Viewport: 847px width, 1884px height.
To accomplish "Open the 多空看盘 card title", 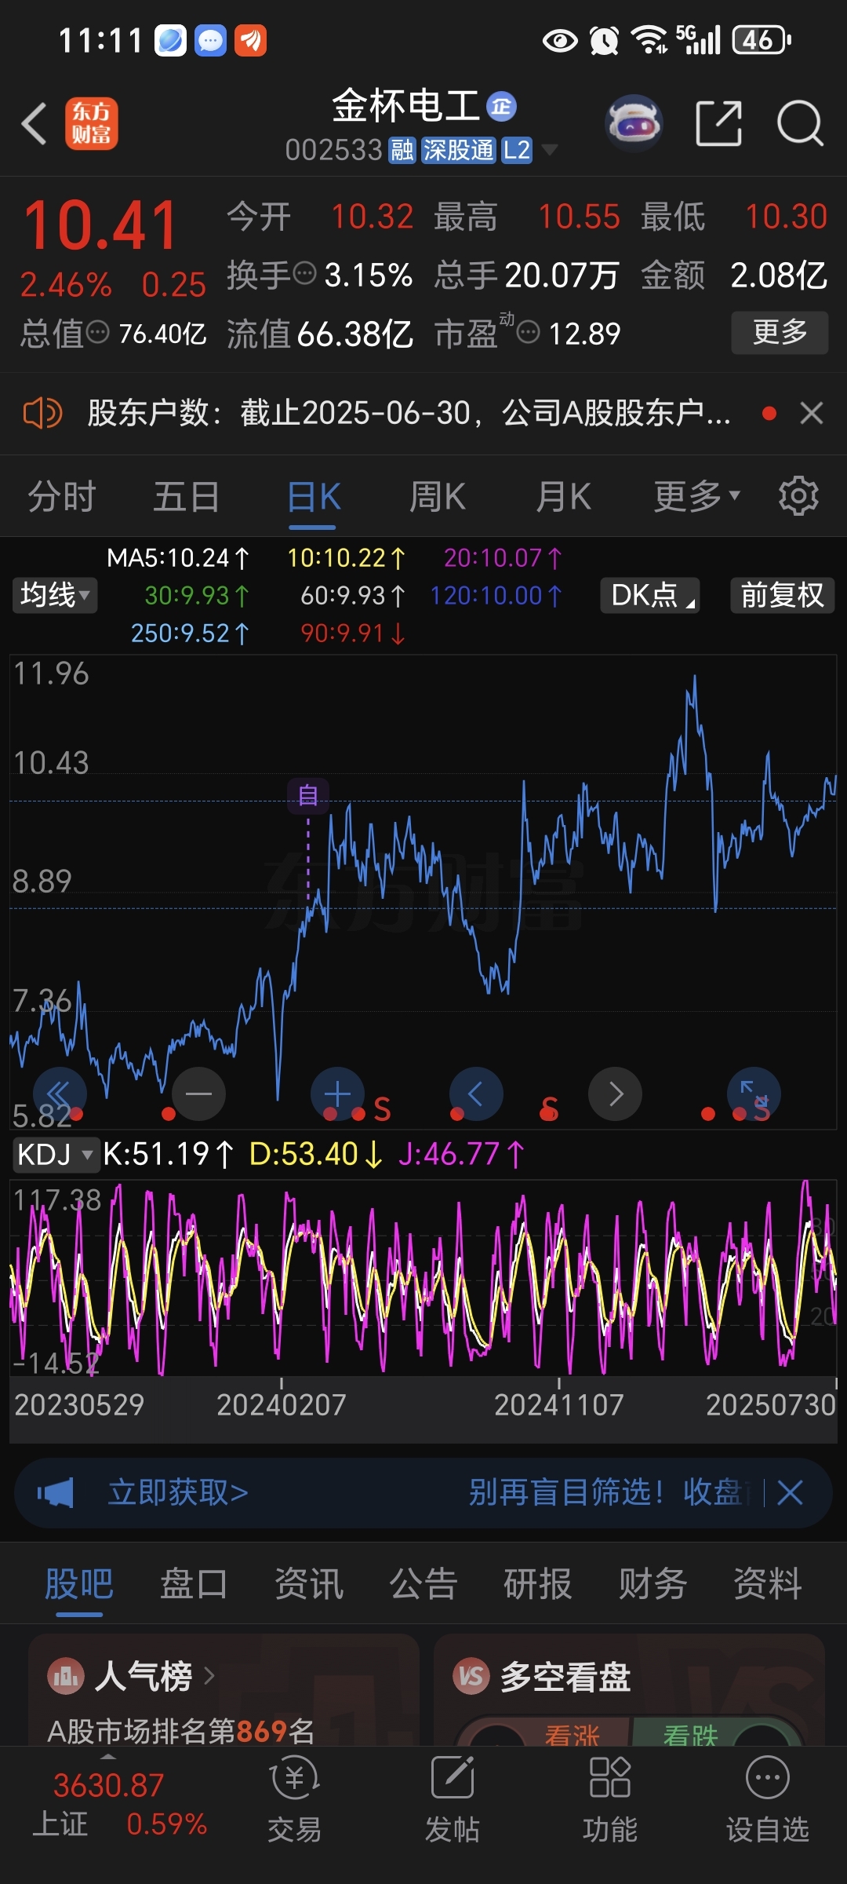I will tap(565, 1678).
